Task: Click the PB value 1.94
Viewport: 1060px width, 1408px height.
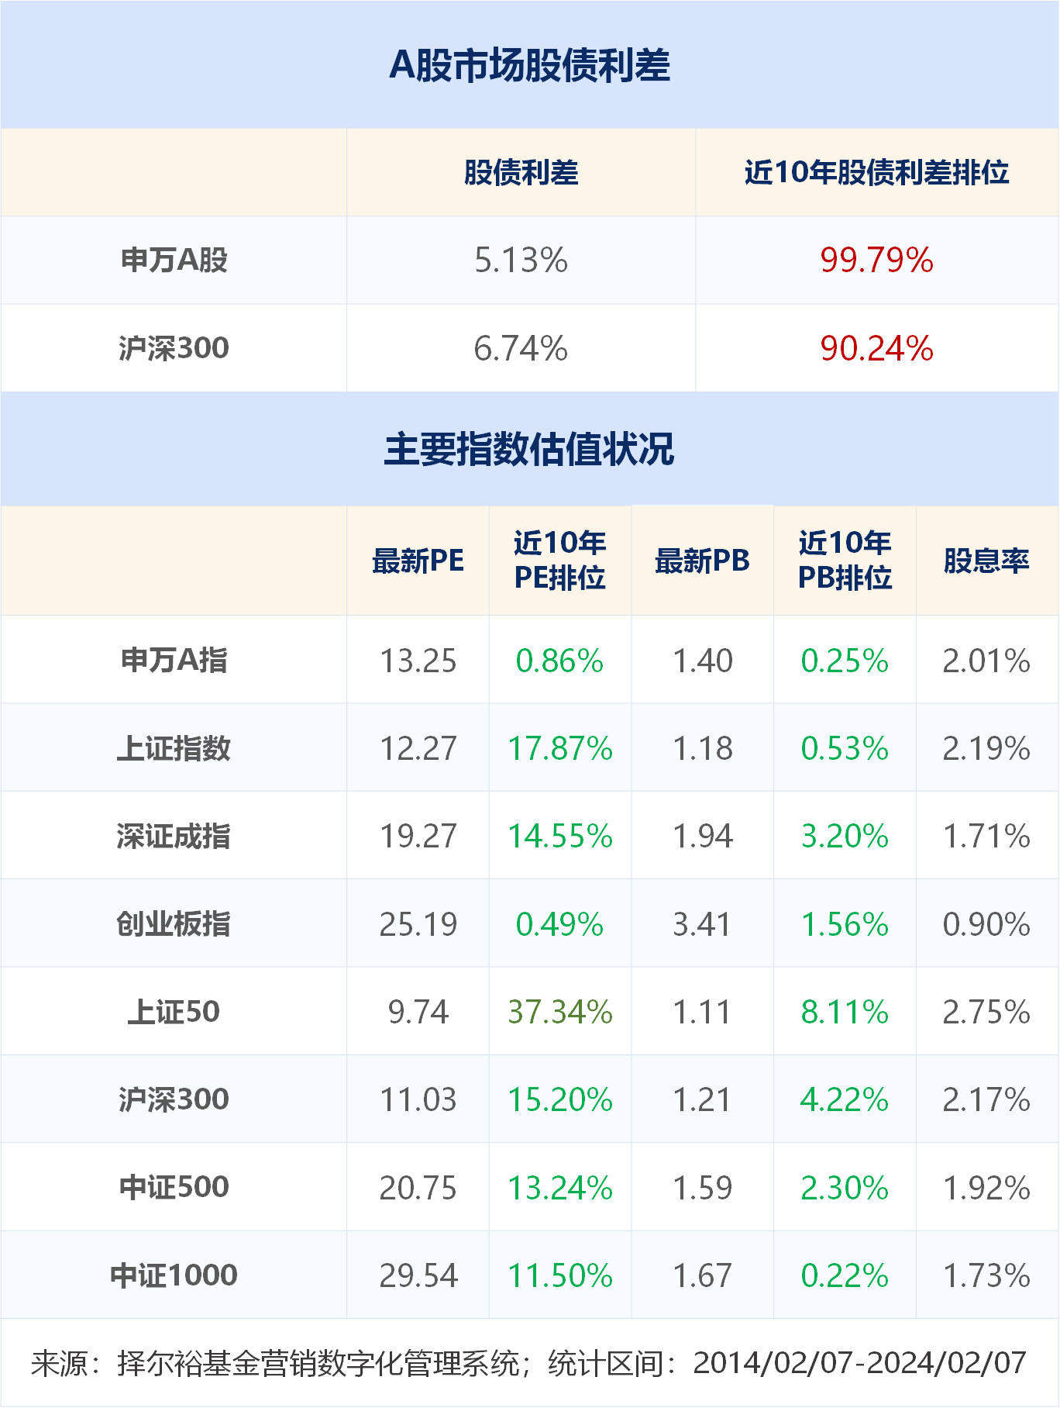Action: pyautogui.click(x=703, y=836)
